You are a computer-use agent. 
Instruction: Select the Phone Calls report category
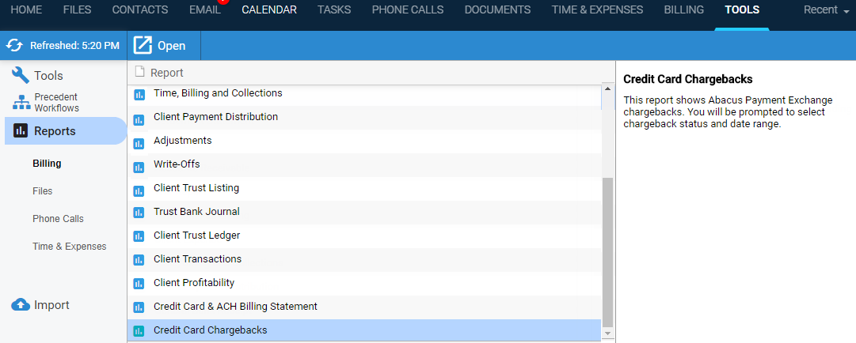click(x=58, y=219)
